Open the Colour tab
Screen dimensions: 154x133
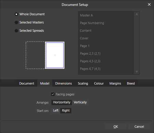click(x=99, y=83)
